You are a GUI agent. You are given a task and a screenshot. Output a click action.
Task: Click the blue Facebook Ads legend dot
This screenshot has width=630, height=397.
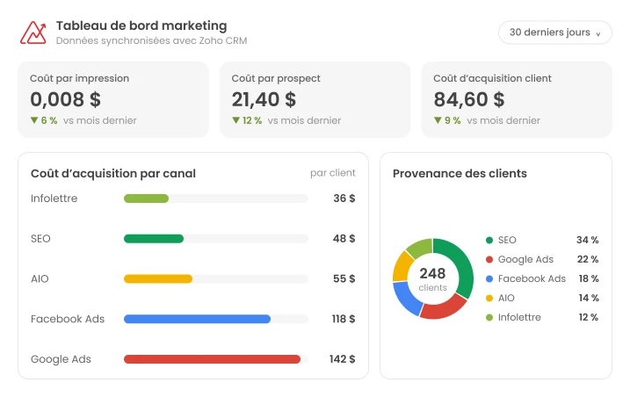489,278
